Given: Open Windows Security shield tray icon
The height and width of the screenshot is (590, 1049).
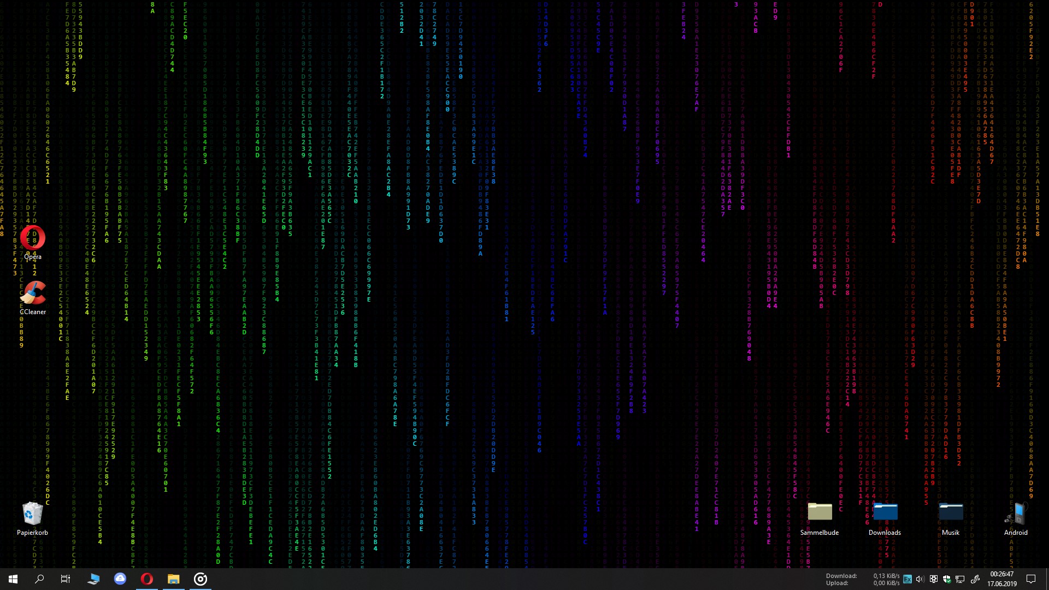Looking at the screenshot, I should pyautogui.click(x=947, y=579).
